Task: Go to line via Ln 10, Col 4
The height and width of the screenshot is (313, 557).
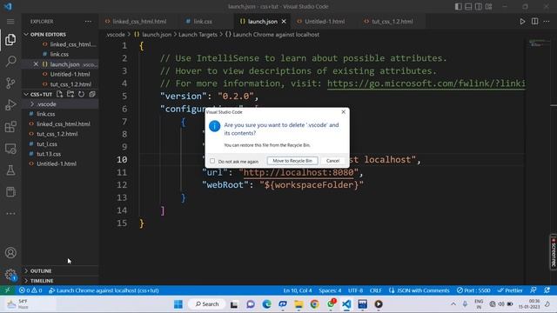Action: pyautogui.click(x=298, y=290)
